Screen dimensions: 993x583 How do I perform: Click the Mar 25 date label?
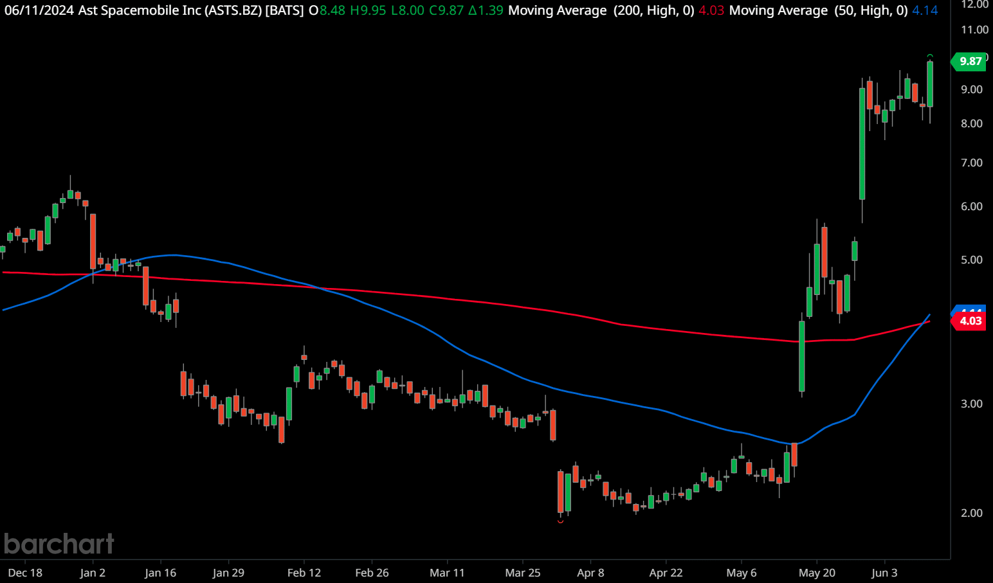(x=523, y=573)
